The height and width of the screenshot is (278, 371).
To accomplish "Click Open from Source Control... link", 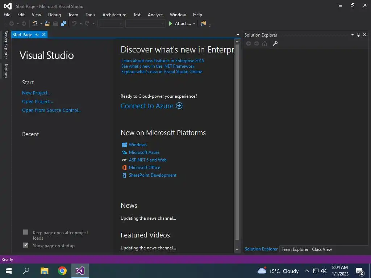I will pyautogui.click(x=51, y=110).
